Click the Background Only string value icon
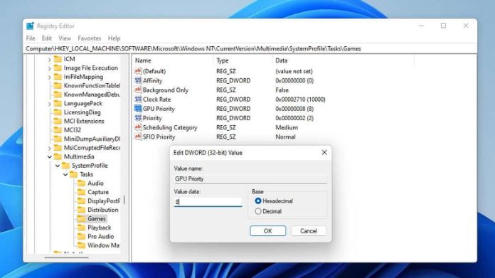 (x=138, y=90)
